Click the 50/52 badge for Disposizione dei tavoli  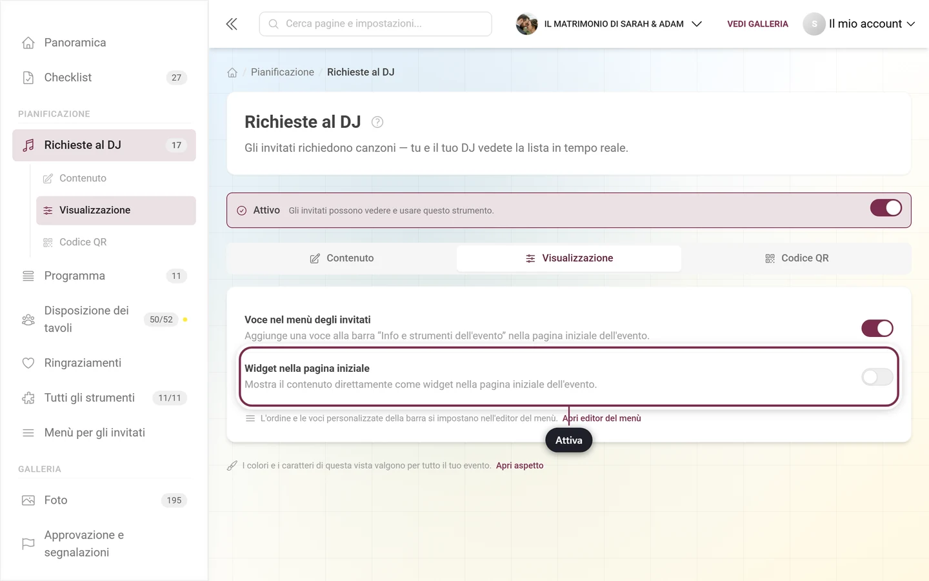161,320
